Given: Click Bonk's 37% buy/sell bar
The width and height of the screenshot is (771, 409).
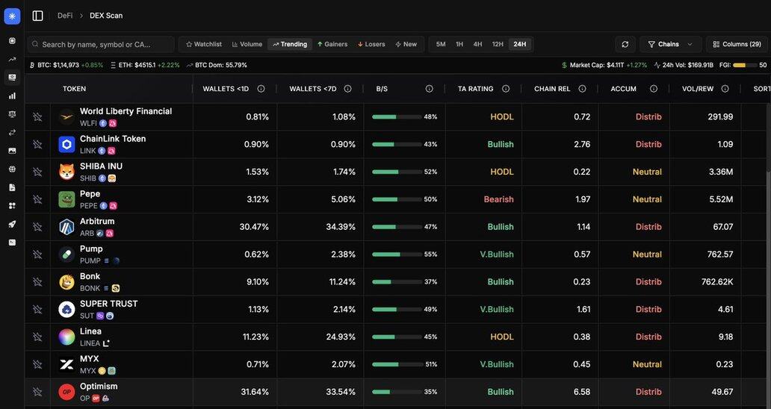Looking at the screenshot, I should pos(397,282).
